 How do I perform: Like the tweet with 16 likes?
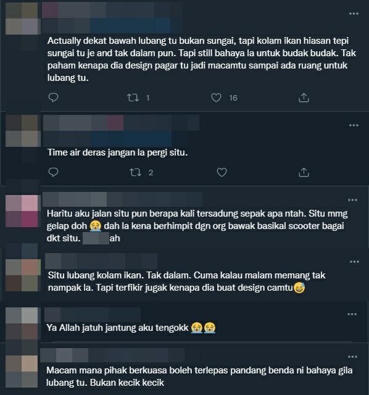(x=216, y=98)
